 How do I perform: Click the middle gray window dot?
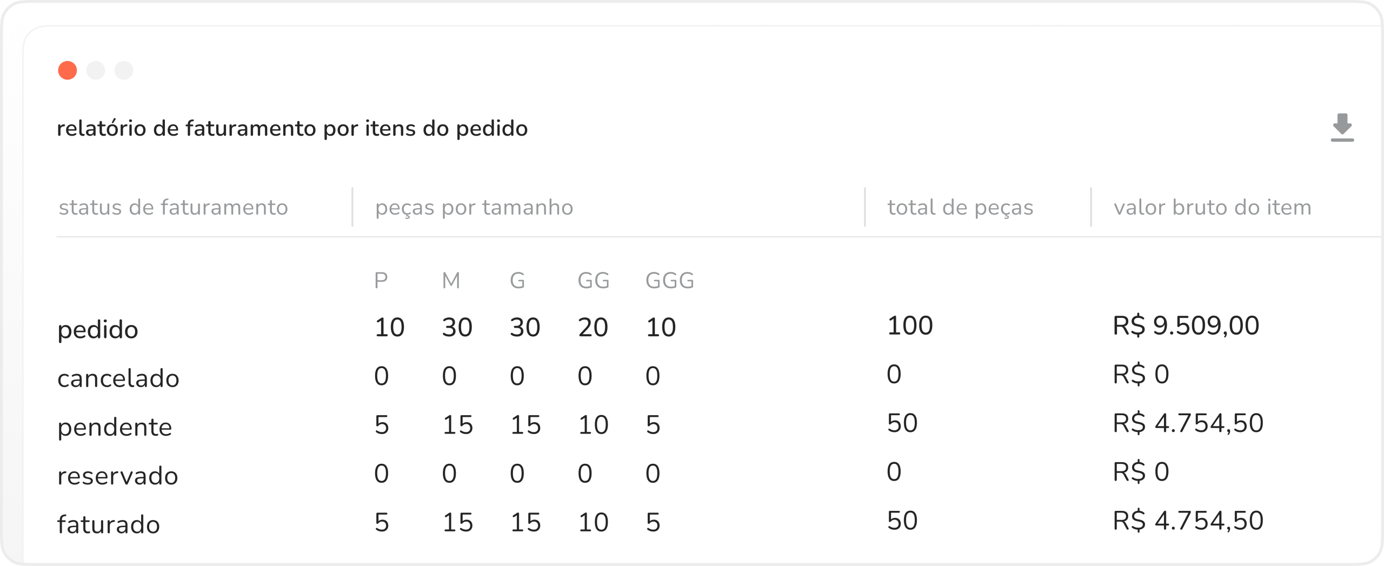[x=96, y=70]
